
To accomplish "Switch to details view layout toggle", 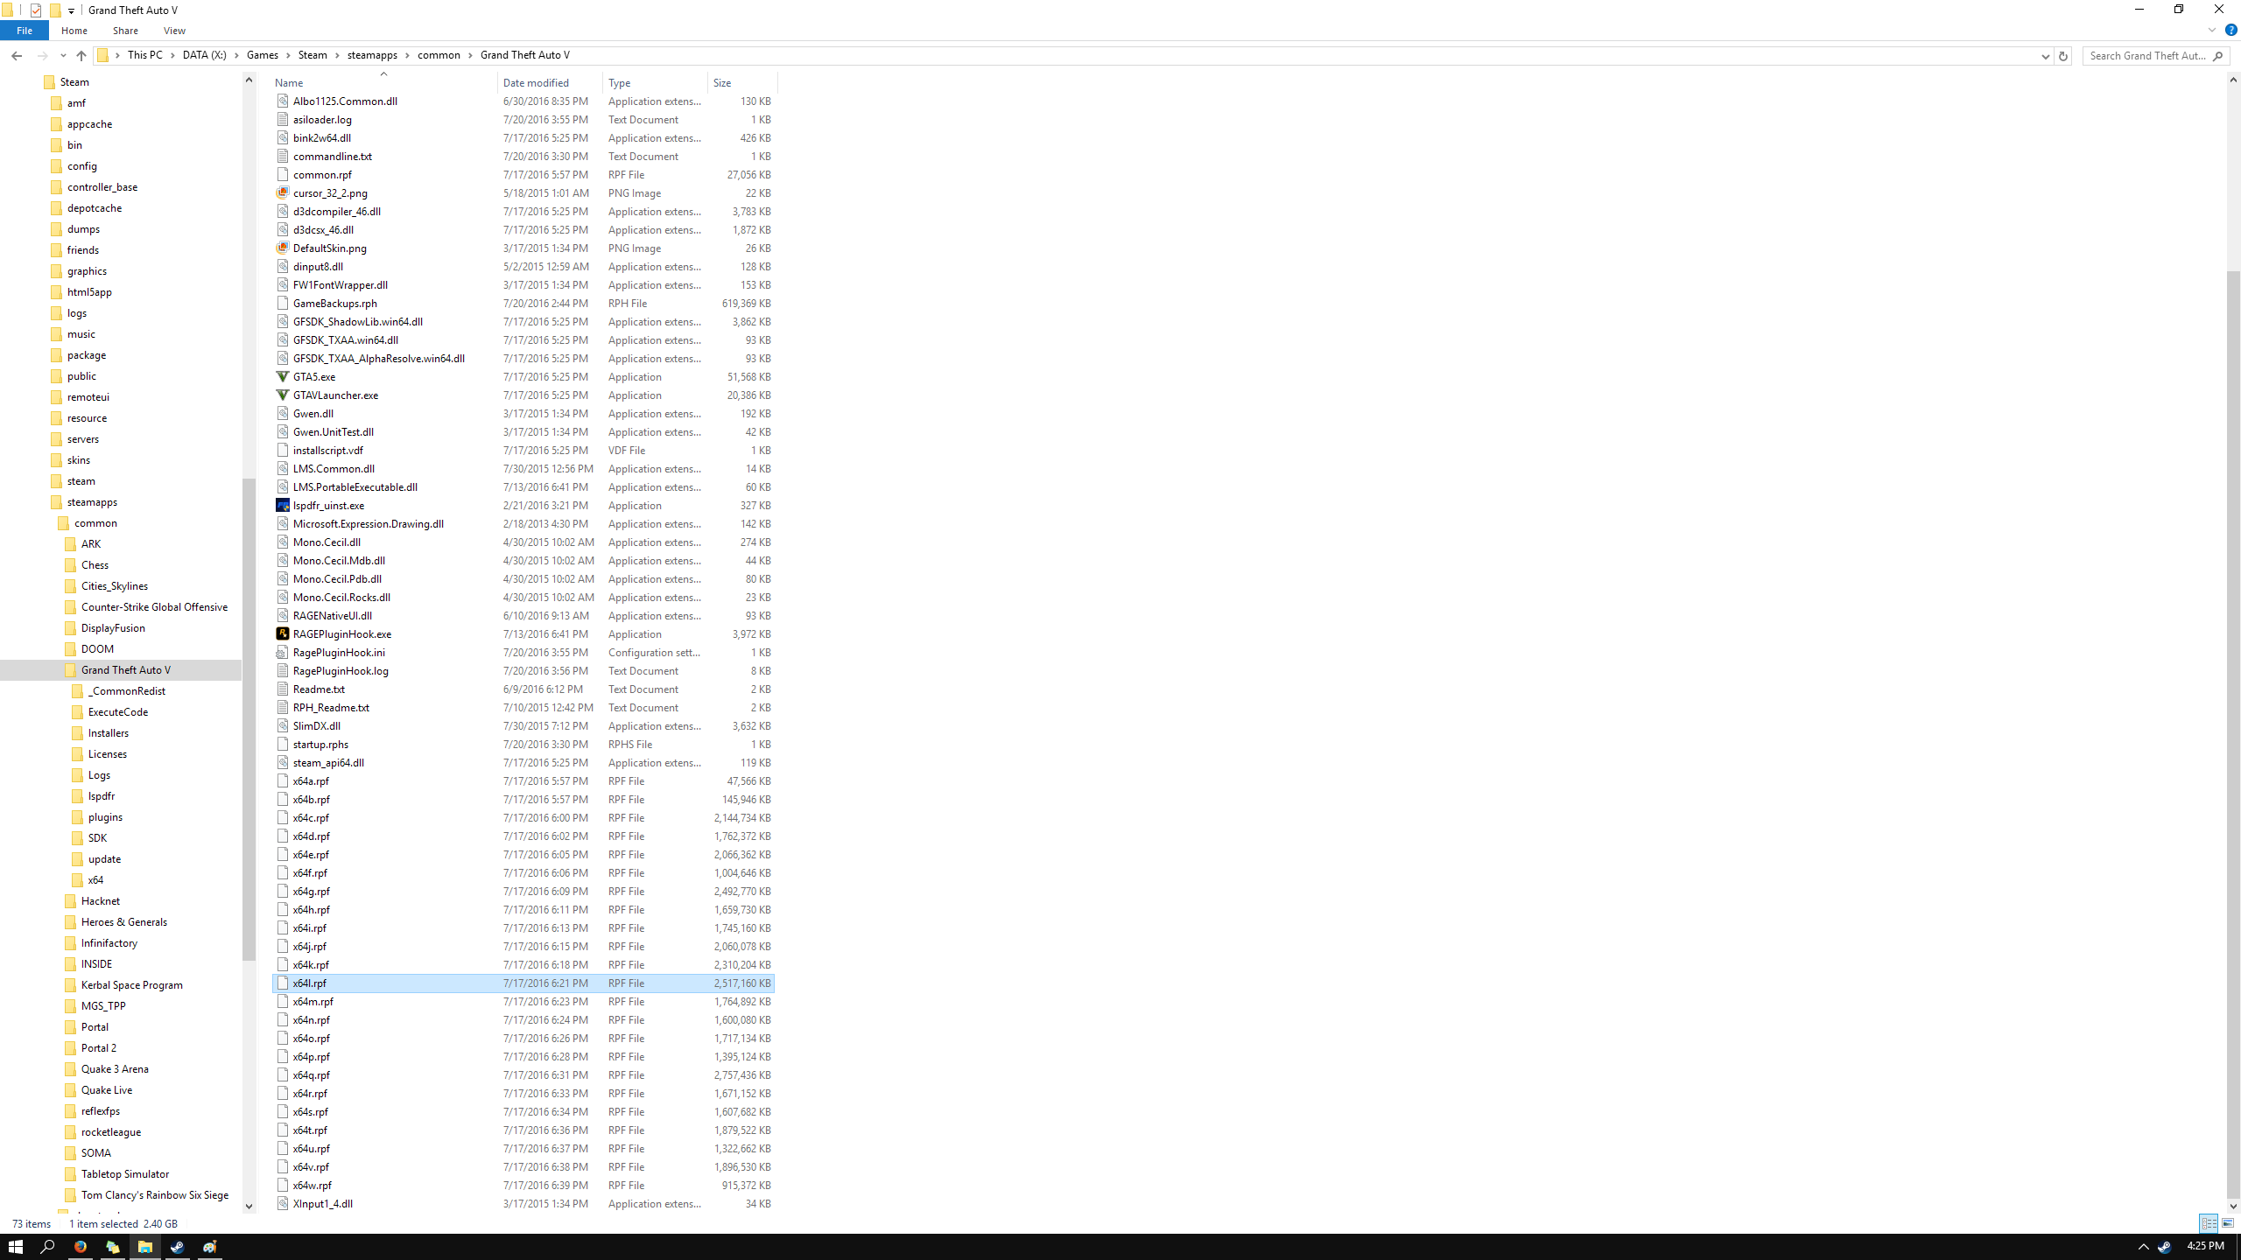I will [x=2208, y=1223].
